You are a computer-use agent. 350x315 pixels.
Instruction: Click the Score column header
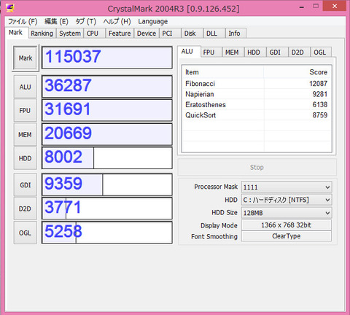pyautogui.click(x=297, y=72)
